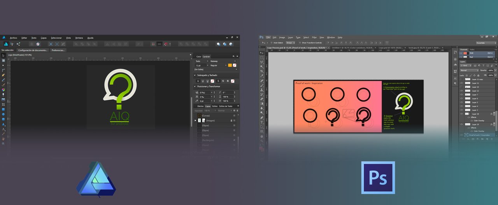
Task: Select Photoshop Eyedropper tool
Action: click(x=261, y=76)
